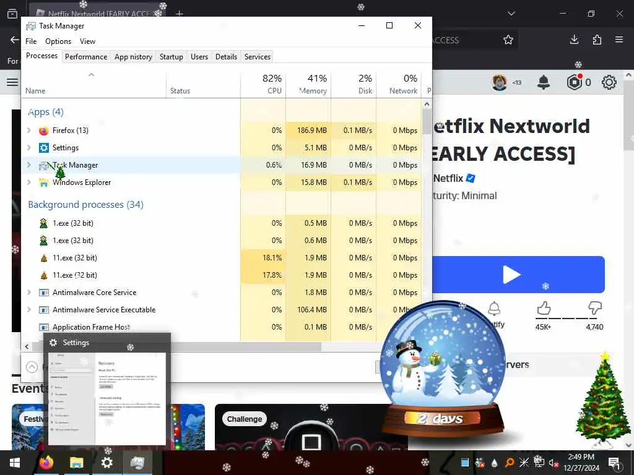The height and width of the screenshot is (475, 634).
Task: Switch to the Startup tab
Action: pyautogui.click(x=171, y=57)
